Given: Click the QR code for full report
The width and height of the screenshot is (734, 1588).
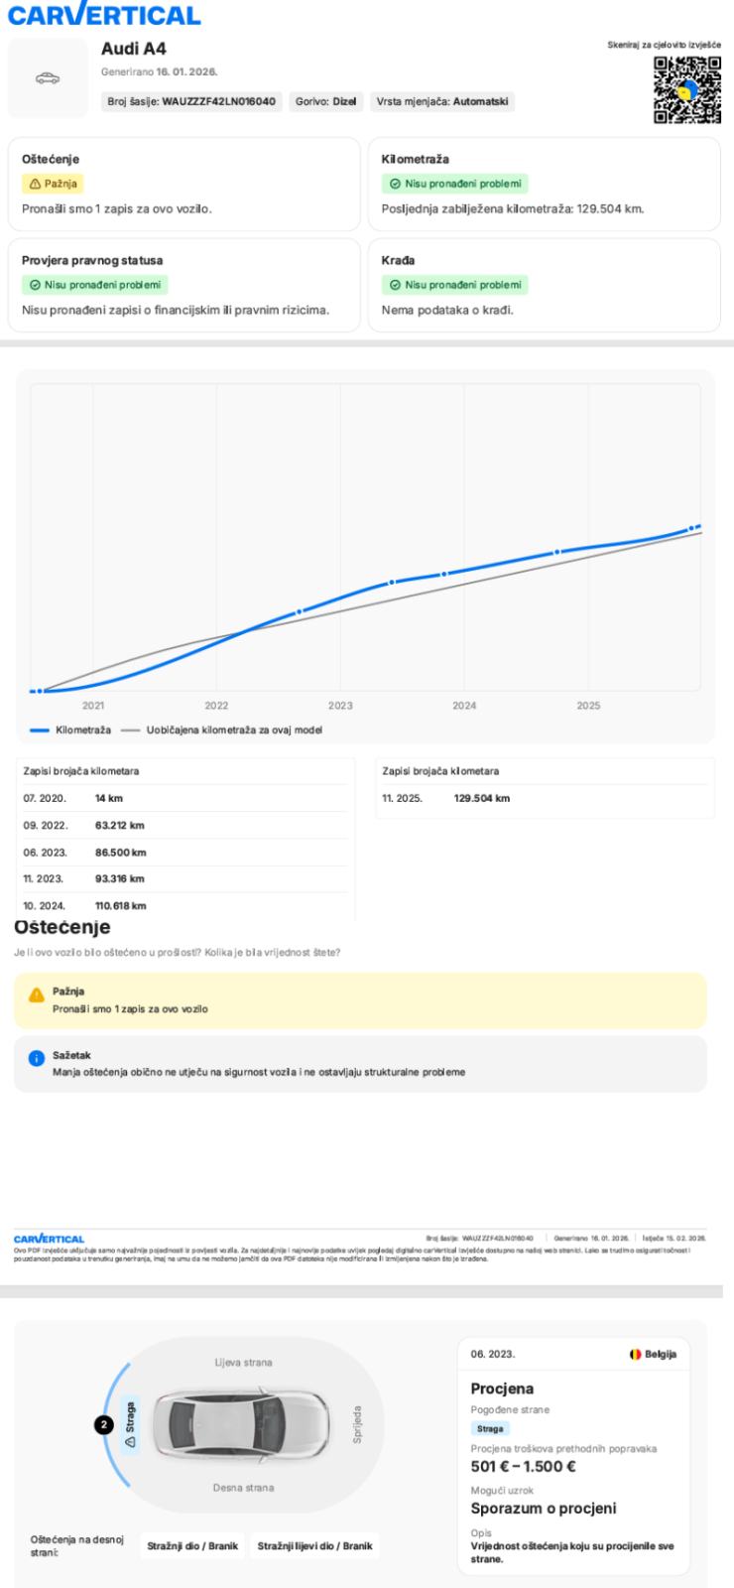Looking at the screenshot, I should click(x=687, y=89).
